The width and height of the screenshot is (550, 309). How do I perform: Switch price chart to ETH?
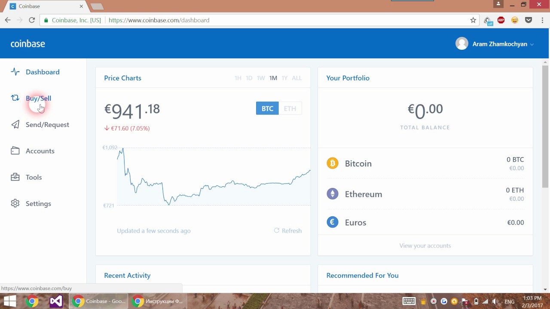pyautogui.click(x=290, y=109)
